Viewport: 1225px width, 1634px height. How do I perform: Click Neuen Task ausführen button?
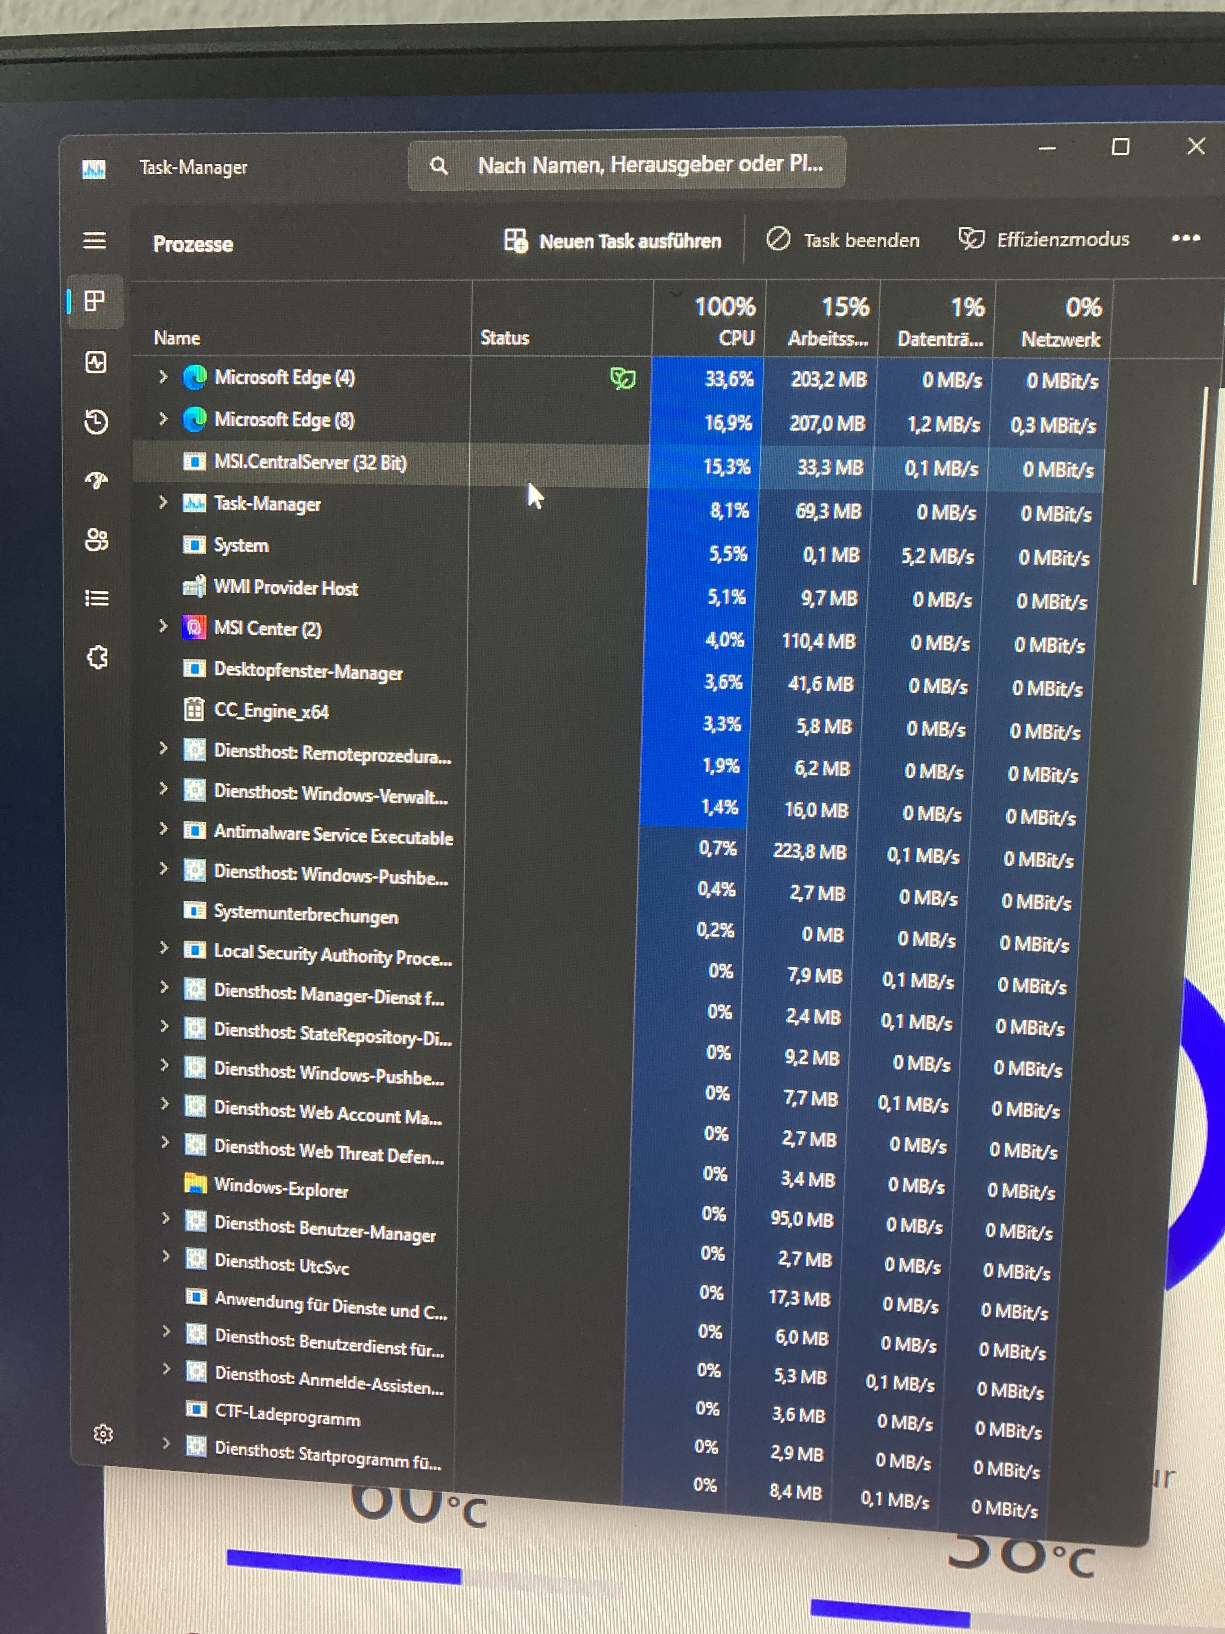(613, 241)
